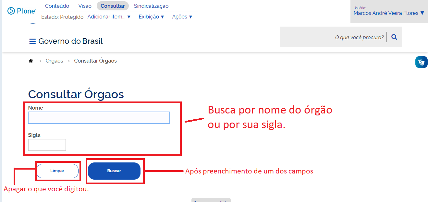Viewport: 428px width, 202px height.
Task: Go to the home breadcrumb icon
Action: click(x=31, y=61)
